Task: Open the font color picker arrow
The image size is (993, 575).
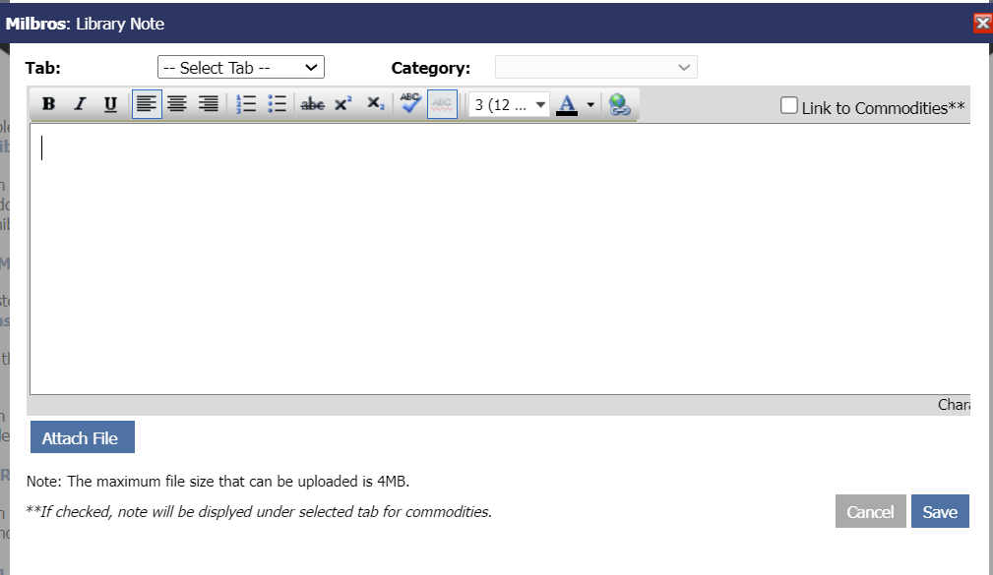Action: 590,104
